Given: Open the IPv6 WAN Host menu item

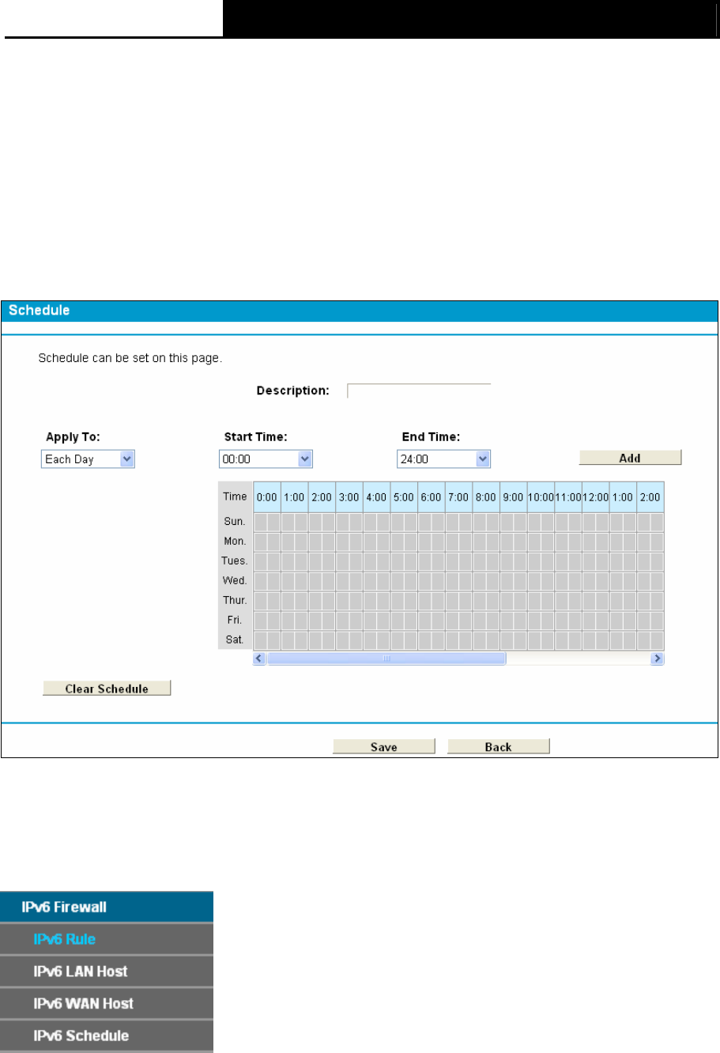Looking at the screenshot, I should pyautogui.click(x=107, y=1004).
